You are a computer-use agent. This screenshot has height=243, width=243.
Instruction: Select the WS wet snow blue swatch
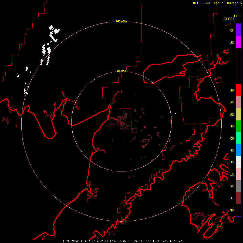click(x=238, y=150)
